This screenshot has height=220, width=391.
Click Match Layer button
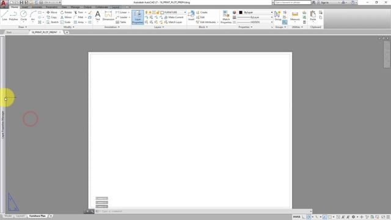pos(173,22)
